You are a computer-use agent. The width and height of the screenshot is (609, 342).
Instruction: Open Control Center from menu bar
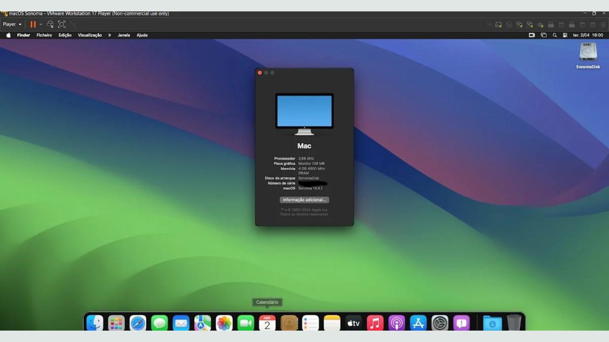point(565,35)
